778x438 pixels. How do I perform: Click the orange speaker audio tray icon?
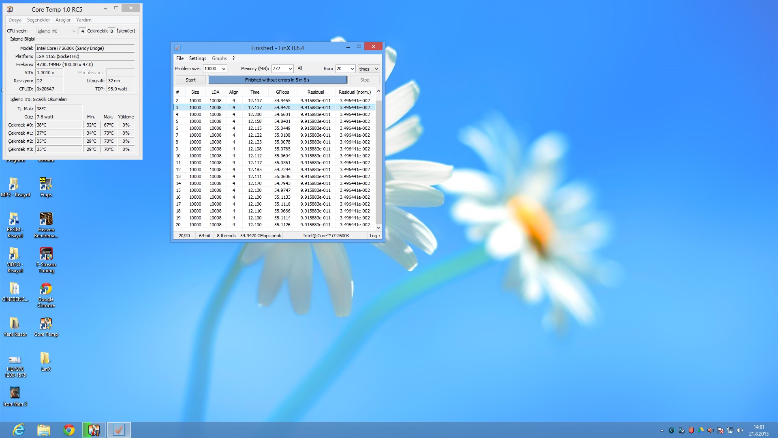pyautogui.click(x=711, y=430)
